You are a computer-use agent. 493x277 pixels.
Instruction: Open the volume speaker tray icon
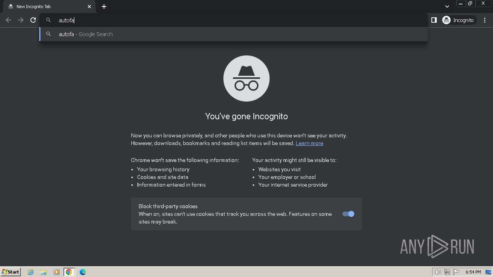(x=438, y=272)
